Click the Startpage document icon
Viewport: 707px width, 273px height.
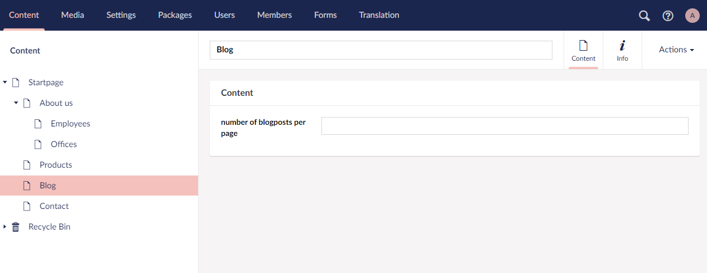pos(16,82)
